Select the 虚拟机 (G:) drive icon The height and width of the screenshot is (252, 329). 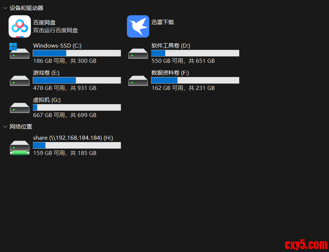point(19,108)
